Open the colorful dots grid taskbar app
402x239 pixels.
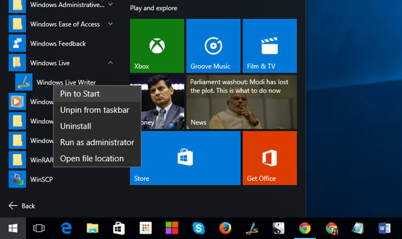click(x=146, y=228)
